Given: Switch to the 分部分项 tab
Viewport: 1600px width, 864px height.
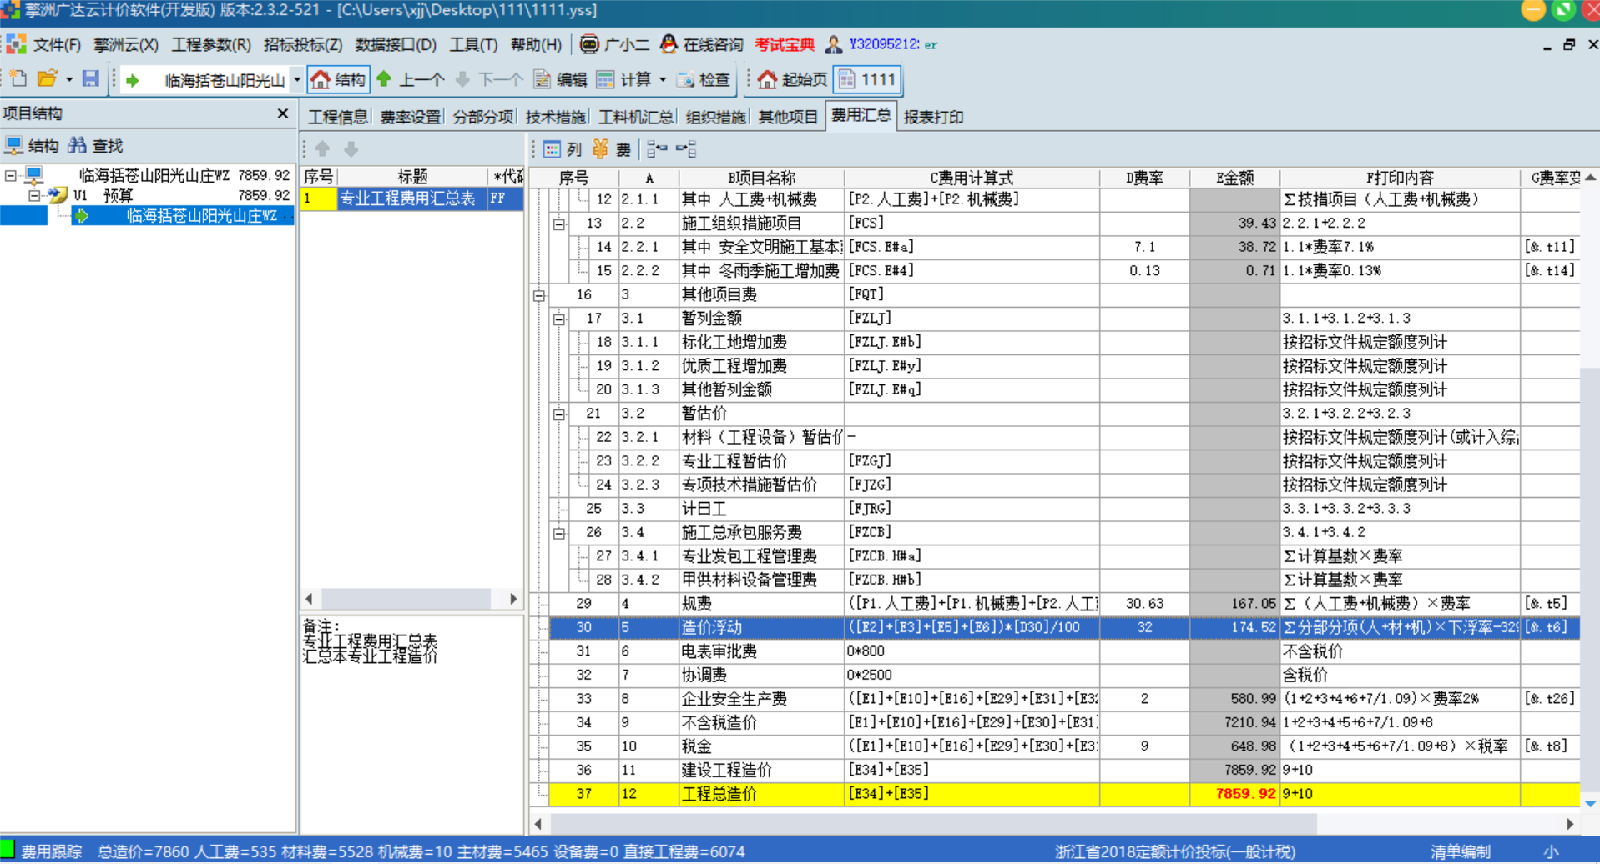Looking at the screenshot, I should [482, 117].
